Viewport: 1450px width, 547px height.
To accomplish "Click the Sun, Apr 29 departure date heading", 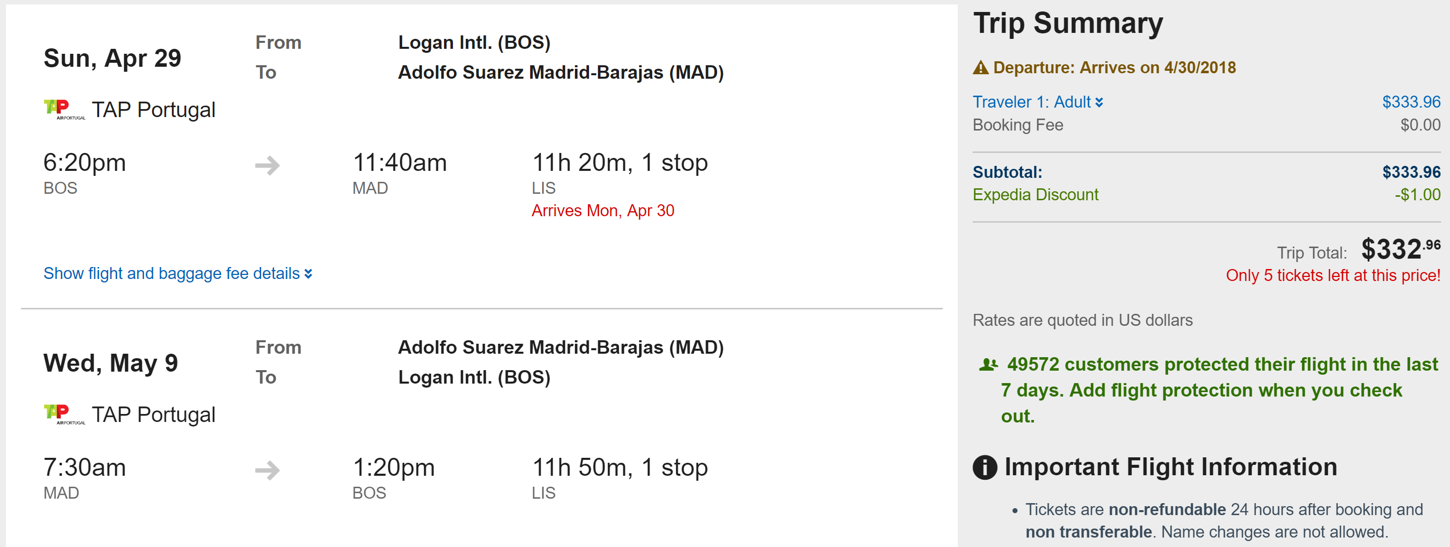I will pos(113,58).
